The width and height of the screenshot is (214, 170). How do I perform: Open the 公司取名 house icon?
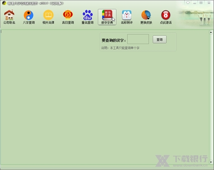point(9,17)
